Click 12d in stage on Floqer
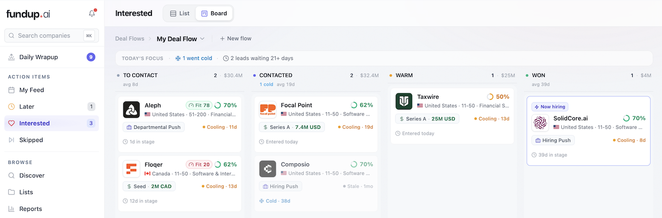 coord(140,201)
